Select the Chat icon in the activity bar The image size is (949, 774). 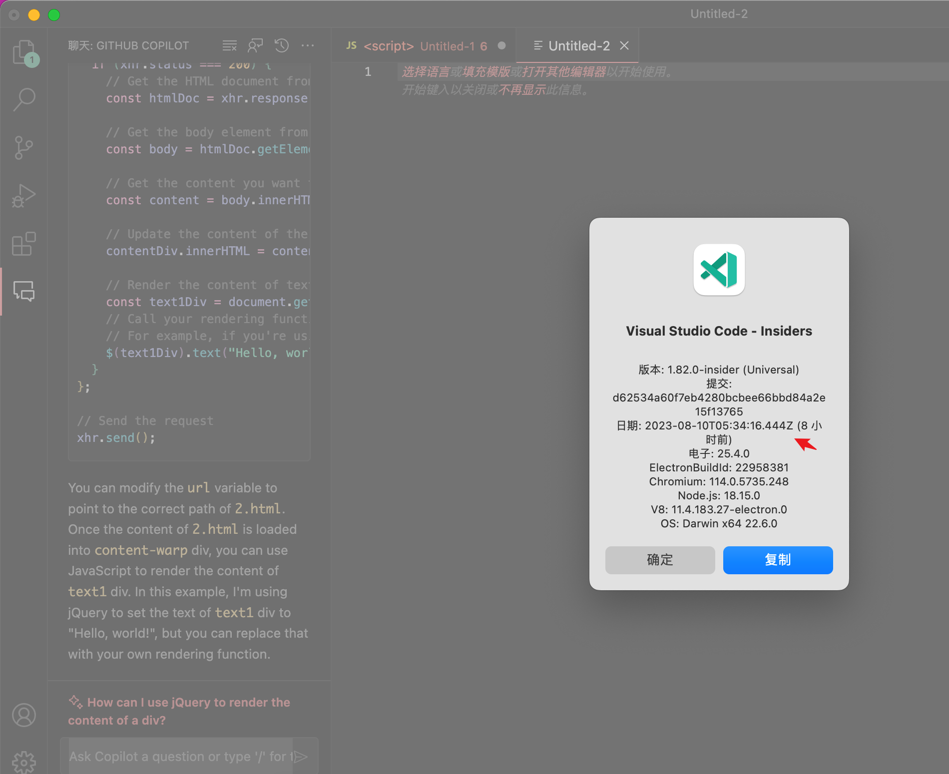tap(23, 292)
